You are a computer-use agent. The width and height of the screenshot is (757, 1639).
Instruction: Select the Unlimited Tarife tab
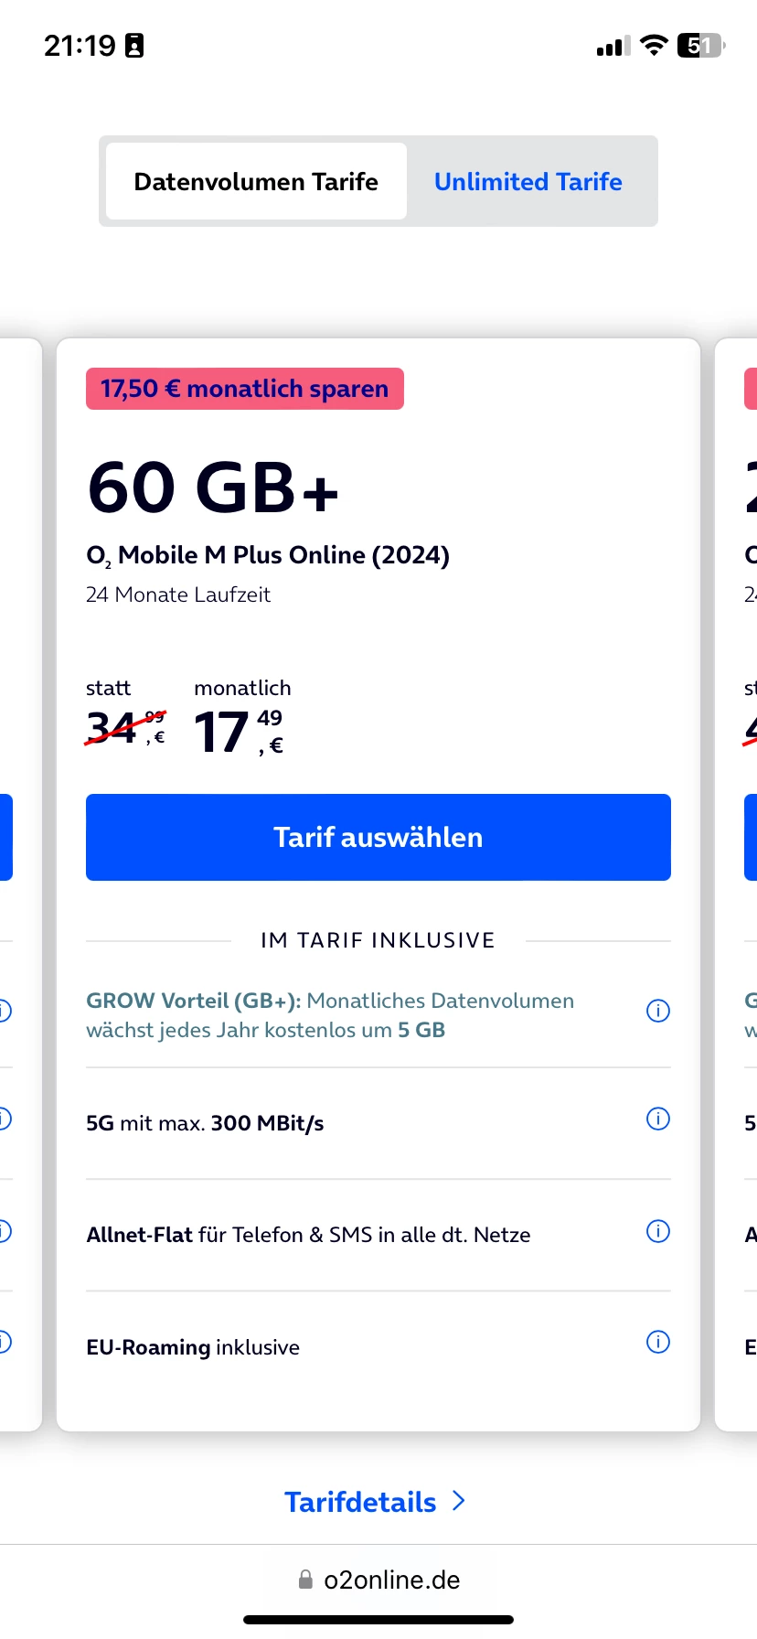(528, 181)
